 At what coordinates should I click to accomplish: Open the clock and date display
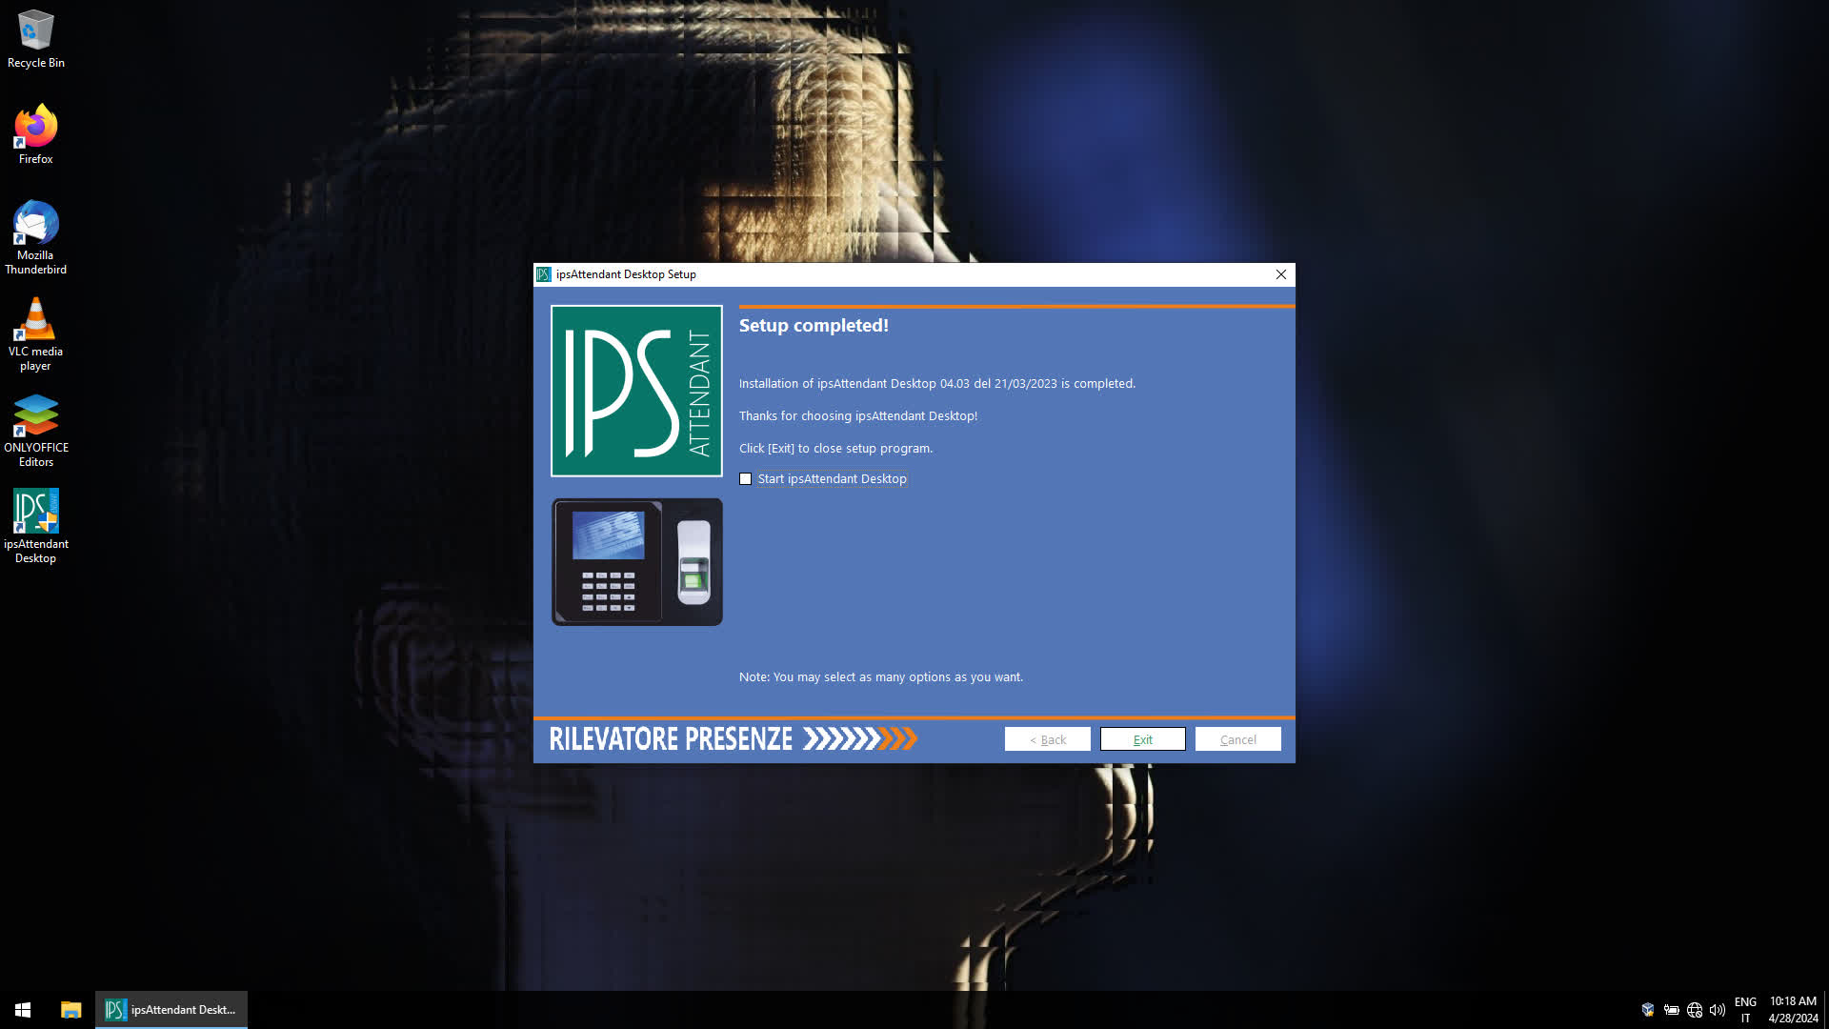point(1793,1010)
